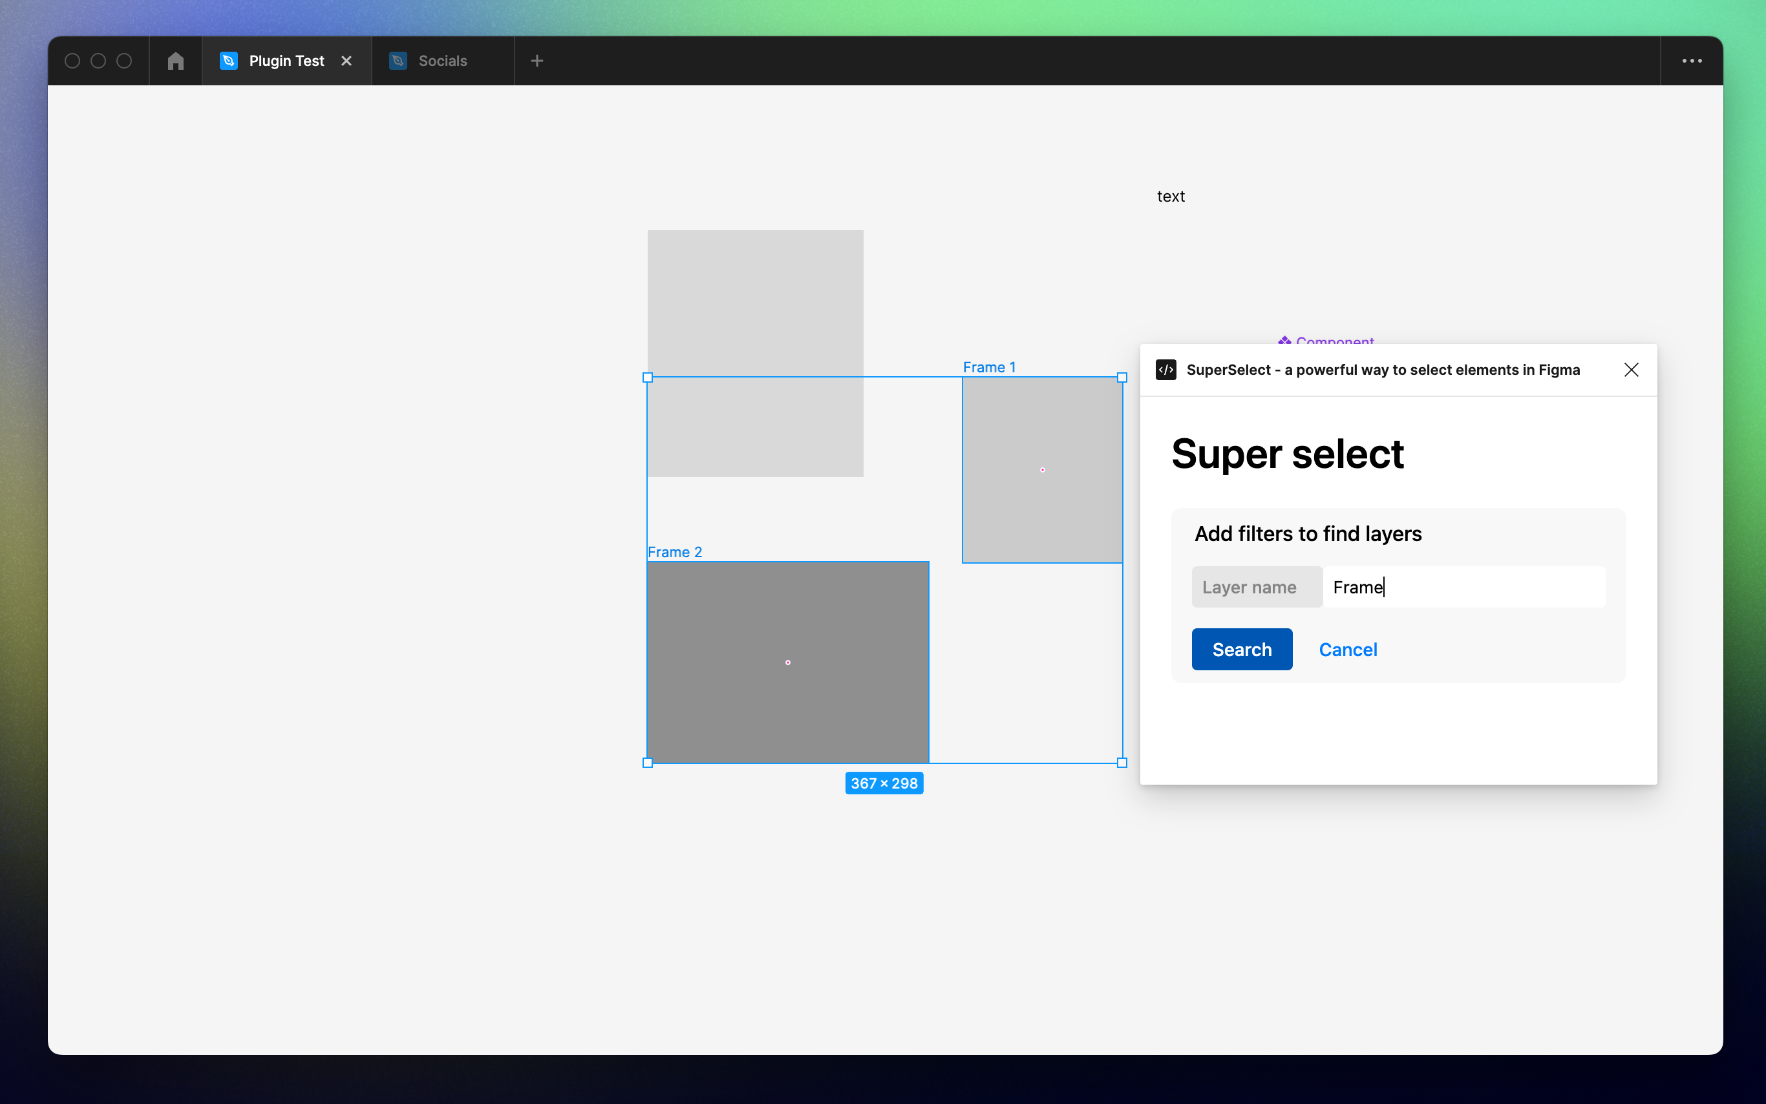Switch to the Plugin Test tab
The width and height of the screenshot is (1766, 1104).
286,61
